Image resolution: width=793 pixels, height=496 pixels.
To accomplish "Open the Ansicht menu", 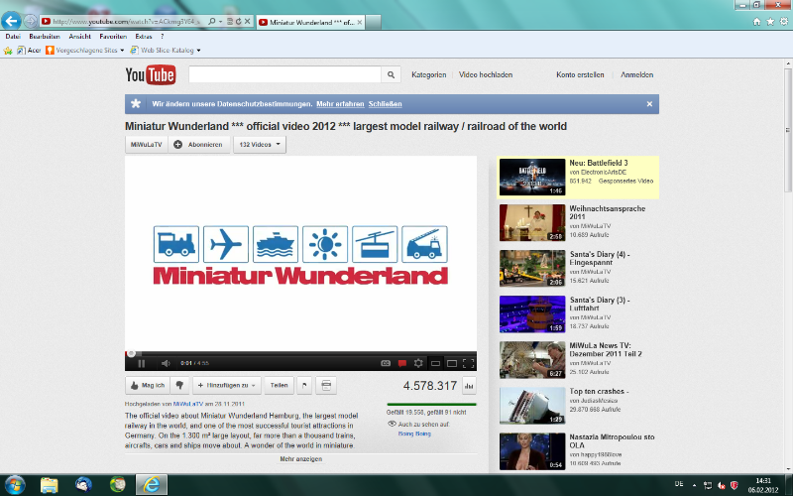I will coord(80,36).
